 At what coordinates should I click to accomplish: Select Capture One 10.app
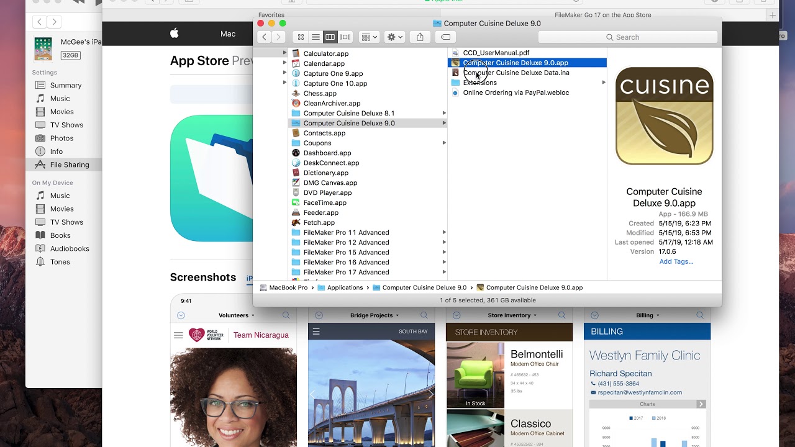(x=335, y=83)
